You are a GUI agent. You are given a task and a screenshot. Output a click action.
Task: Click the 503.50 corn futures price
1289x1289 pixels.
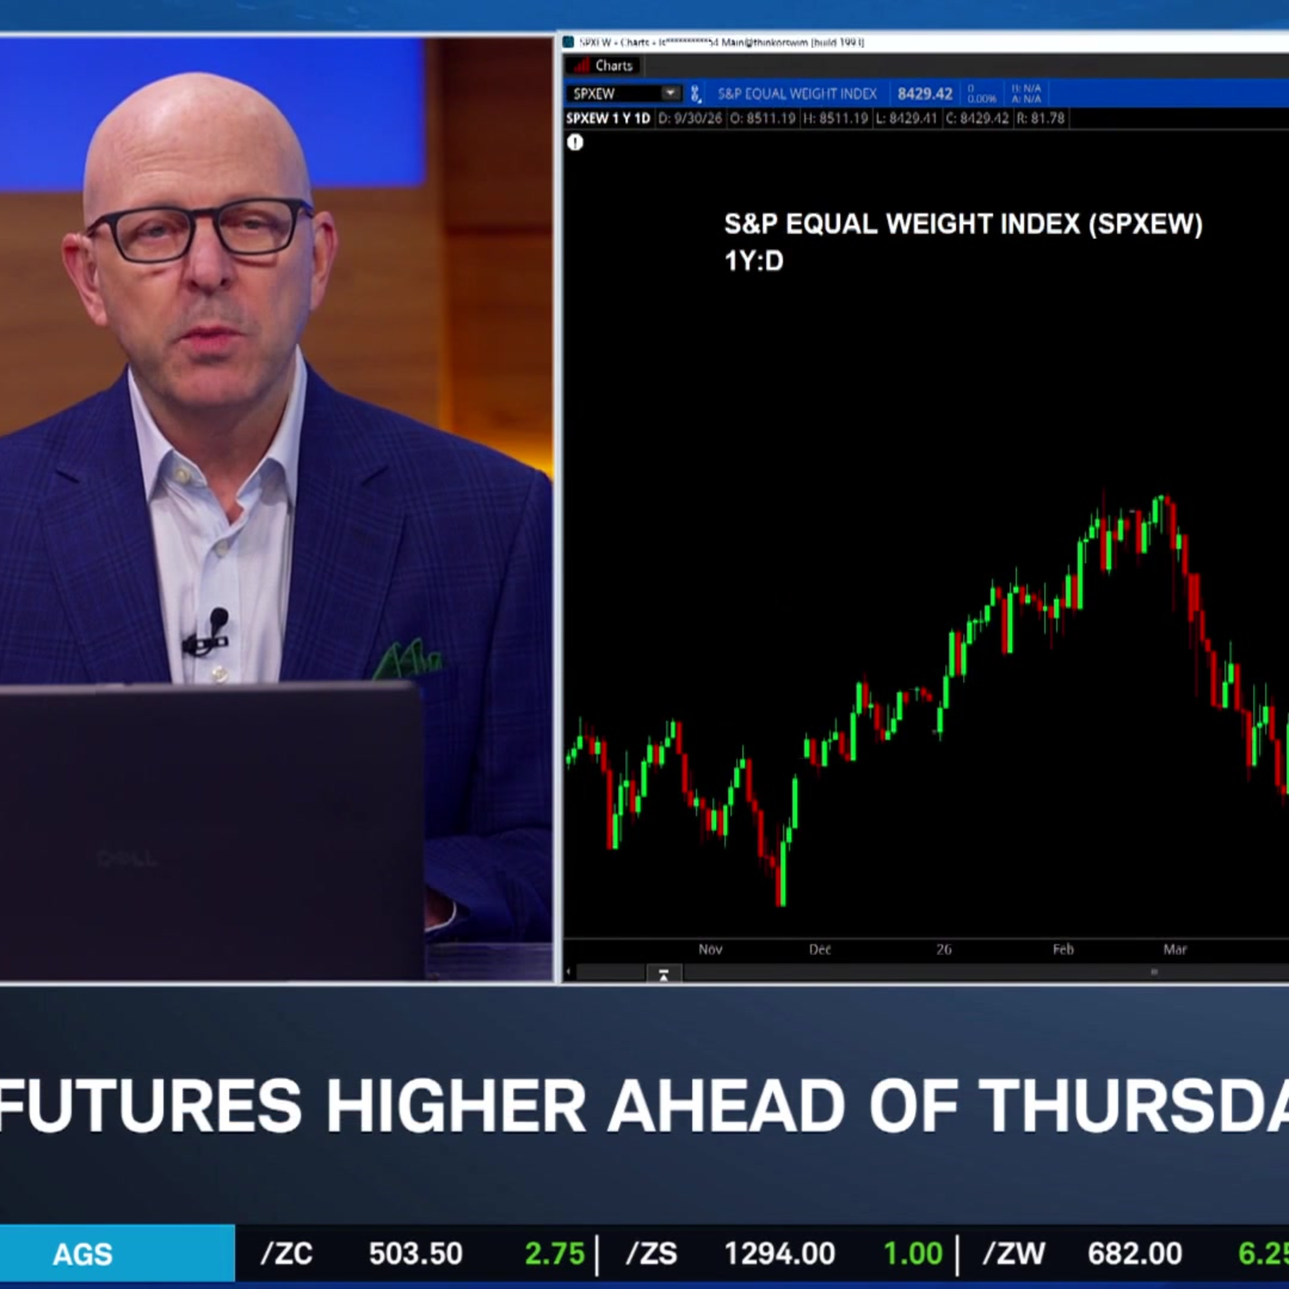point(415,1254)
